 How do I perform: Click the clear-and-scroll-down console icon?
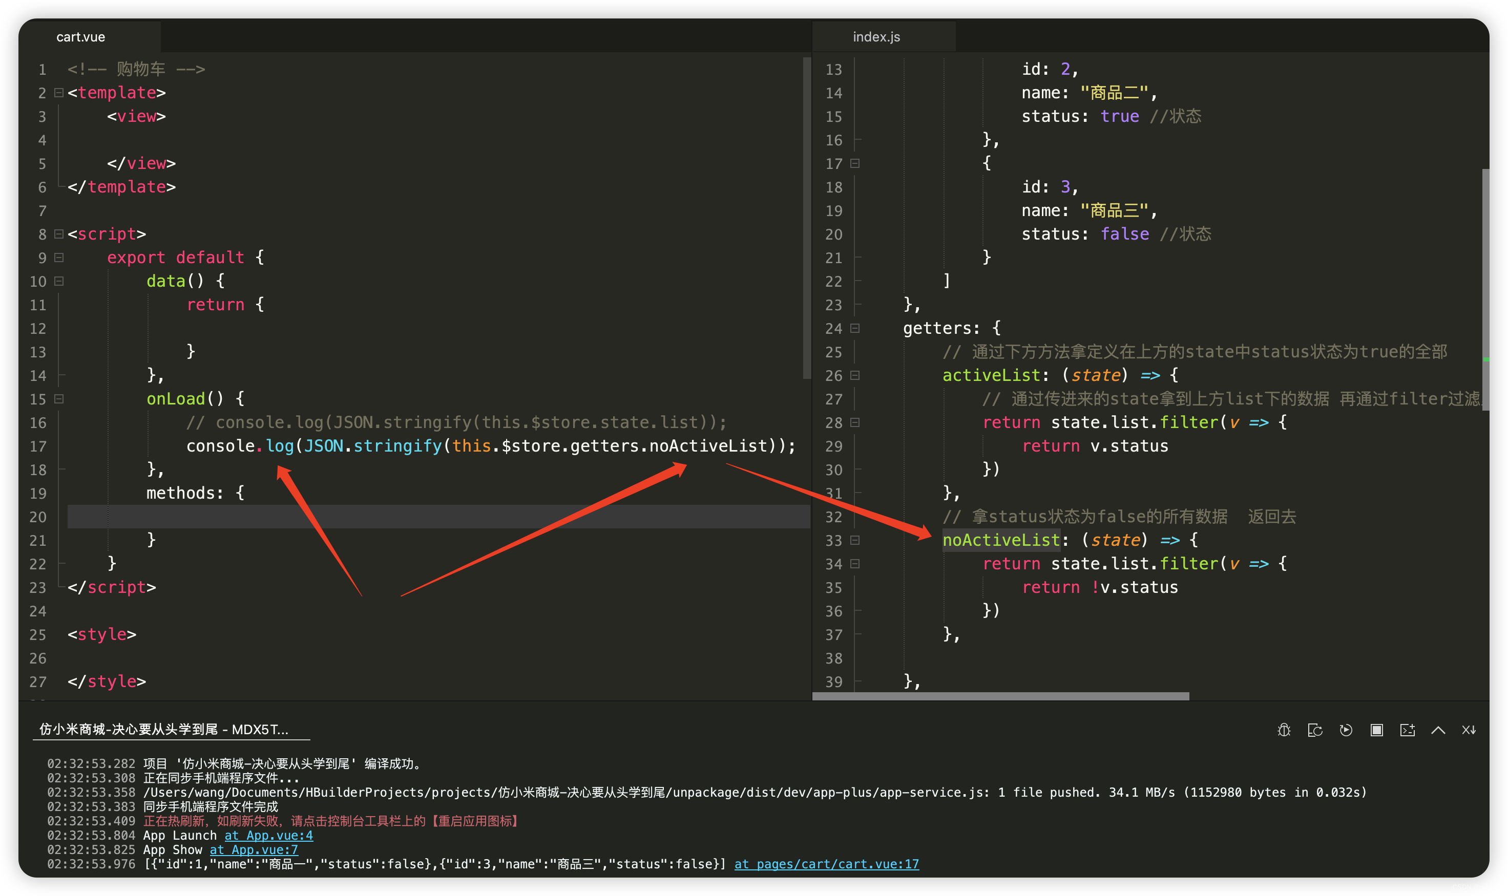point(1469,730)
